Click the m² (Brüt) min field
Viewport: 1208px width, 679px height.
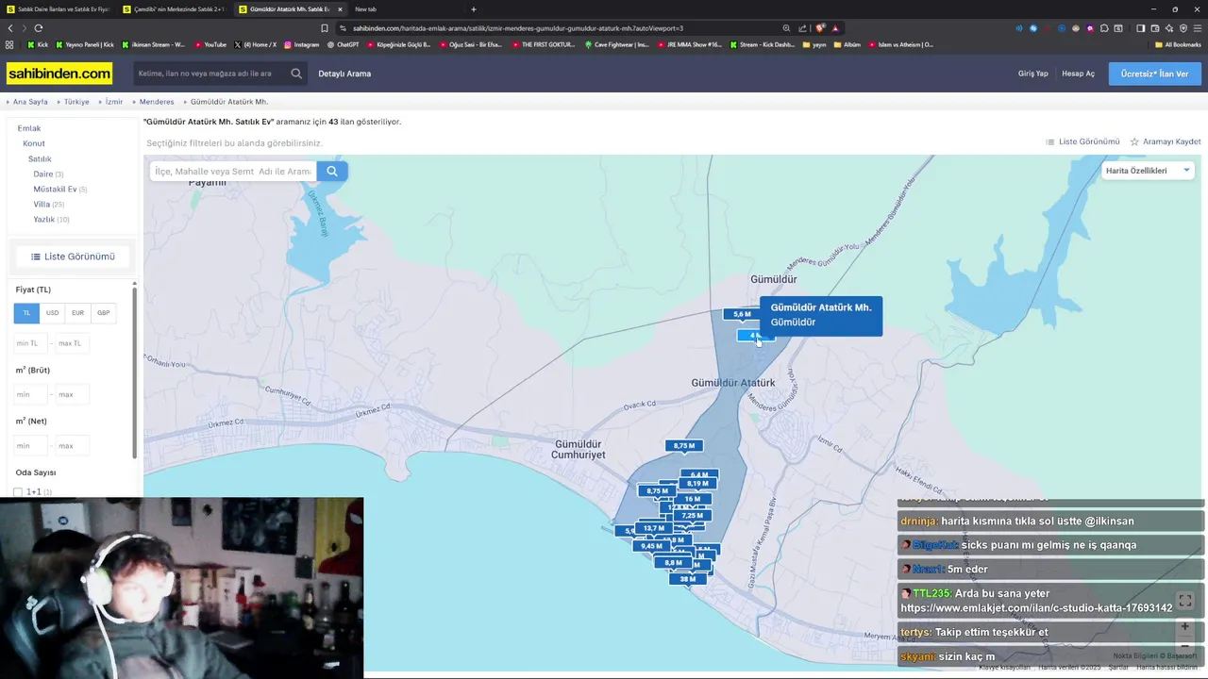tap(31, 394)
